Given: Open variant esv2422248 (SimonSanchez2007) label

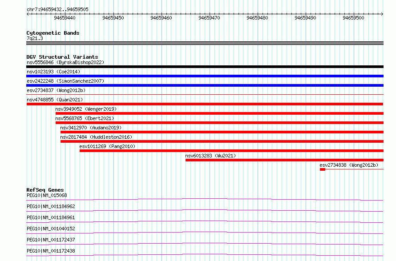Looking at the screenshot, I should [65, 81].
